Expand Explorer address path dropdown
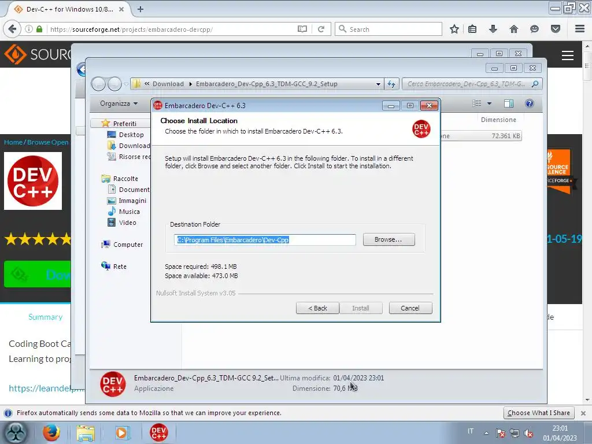The width and height of the screenshot is (592, 444). pos(378,84)
